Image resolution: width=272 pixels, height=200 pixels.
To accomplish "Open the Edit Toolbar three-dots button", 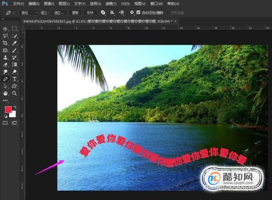I will (x=5, y=100).
